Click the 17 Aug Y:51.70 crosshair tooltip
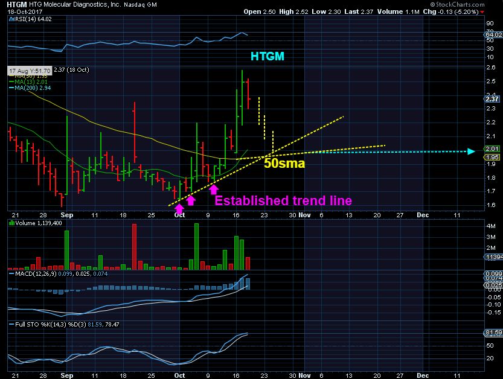503x379 pixels. [x=30, y=71]
